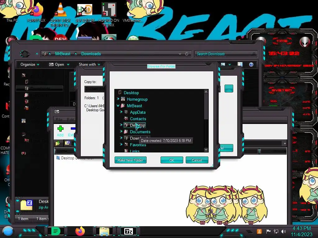
Task: Open Explorer help icon
Action: coord(251,64)
